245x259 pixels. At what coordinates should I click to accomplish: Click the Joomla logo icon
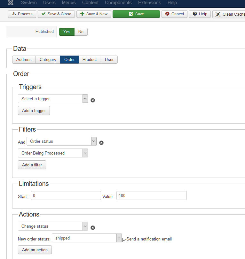point(11,3)
